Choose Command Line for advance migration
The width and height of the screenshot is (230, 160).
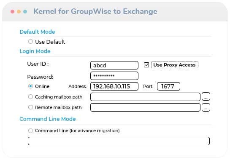pos(30,131)
